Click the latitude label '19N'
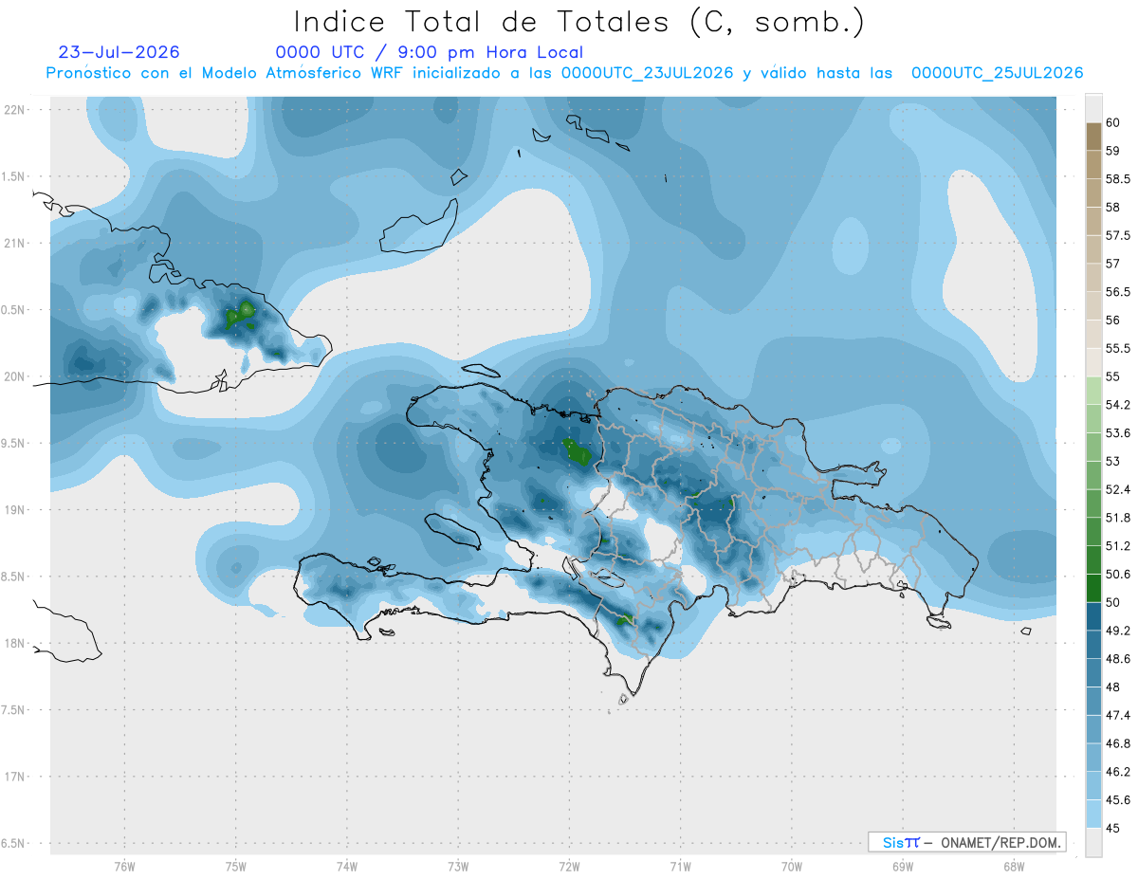Viewport: 1138px width, 879px height. click(14, 509)
